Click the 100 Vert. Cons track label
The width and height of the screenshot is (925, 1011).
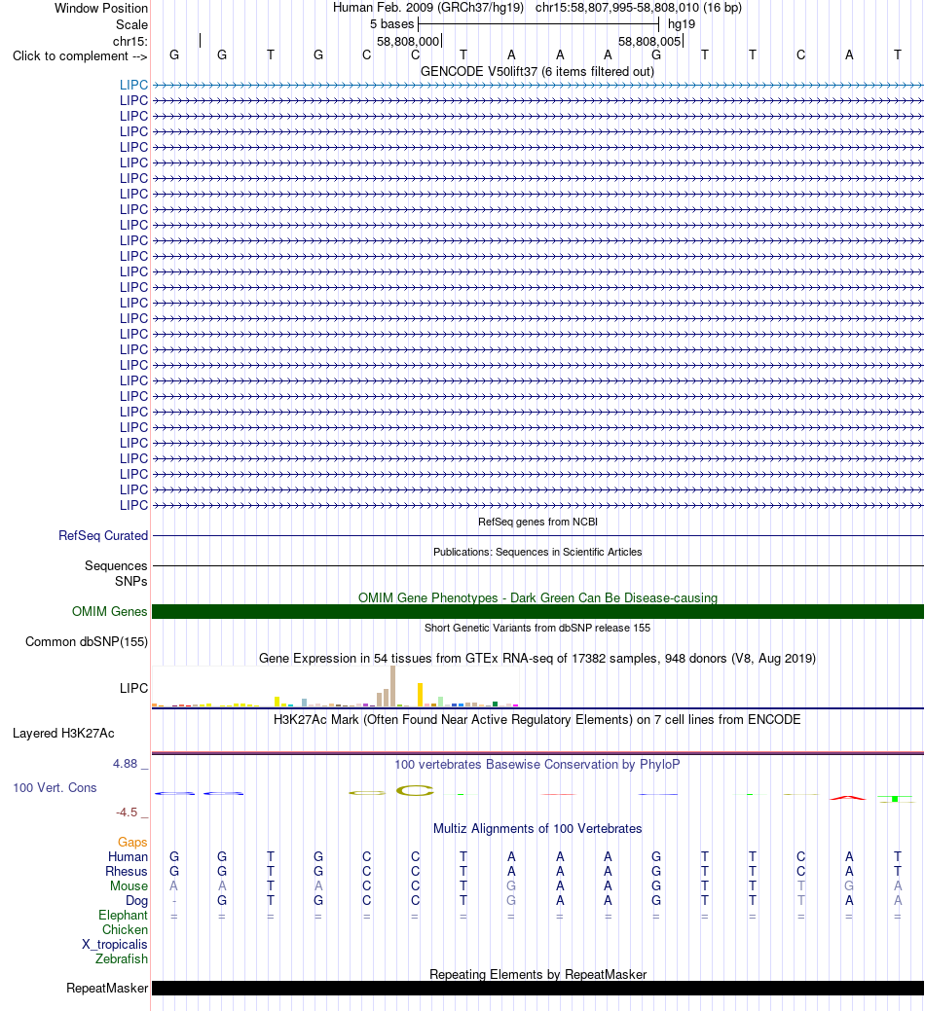pyautogui.click(x=55, y=788)
